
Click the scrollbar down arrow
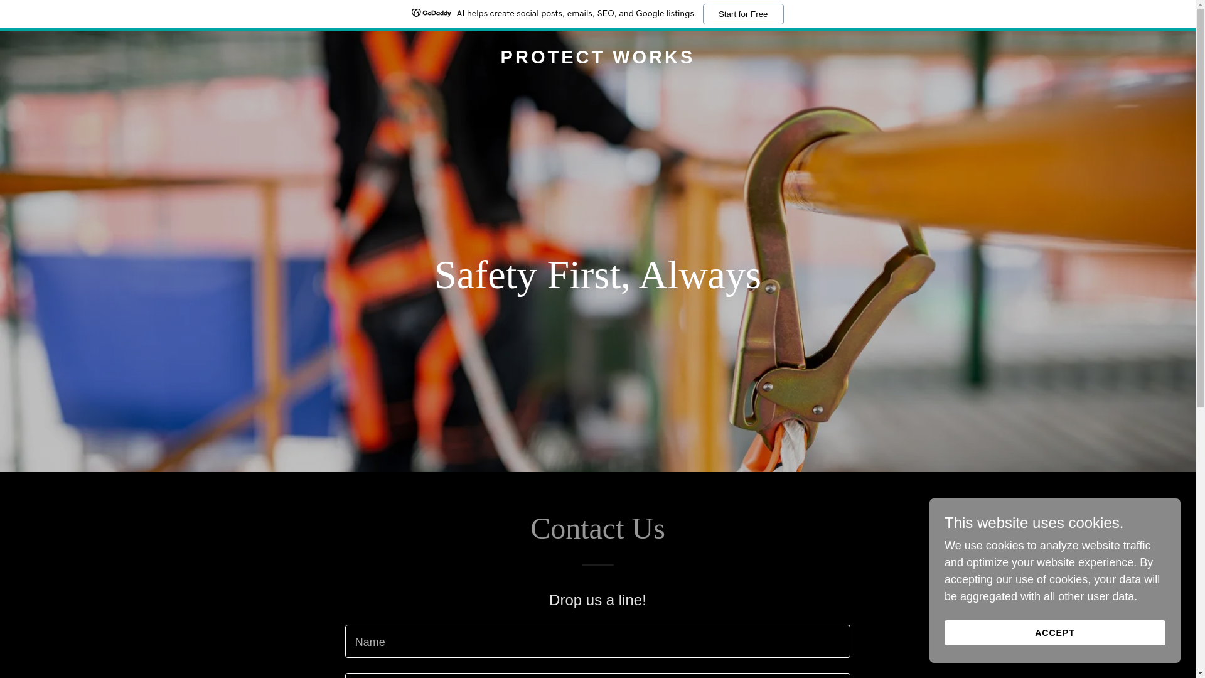1200,674
